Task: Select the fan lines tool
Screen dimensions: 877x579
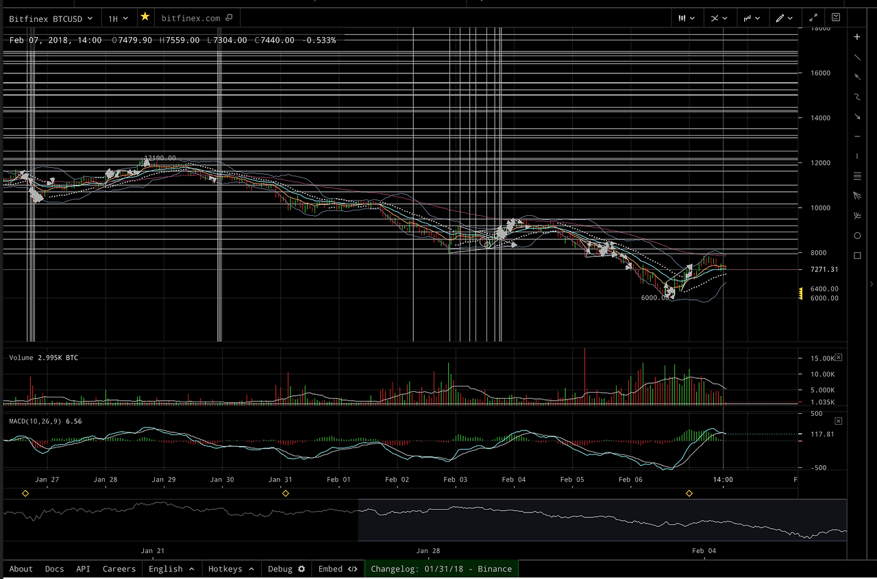Action: click(857, 196)
